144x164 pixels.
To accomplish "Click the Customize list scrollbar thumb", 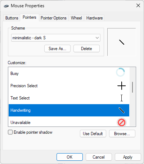I will (132, 87).
